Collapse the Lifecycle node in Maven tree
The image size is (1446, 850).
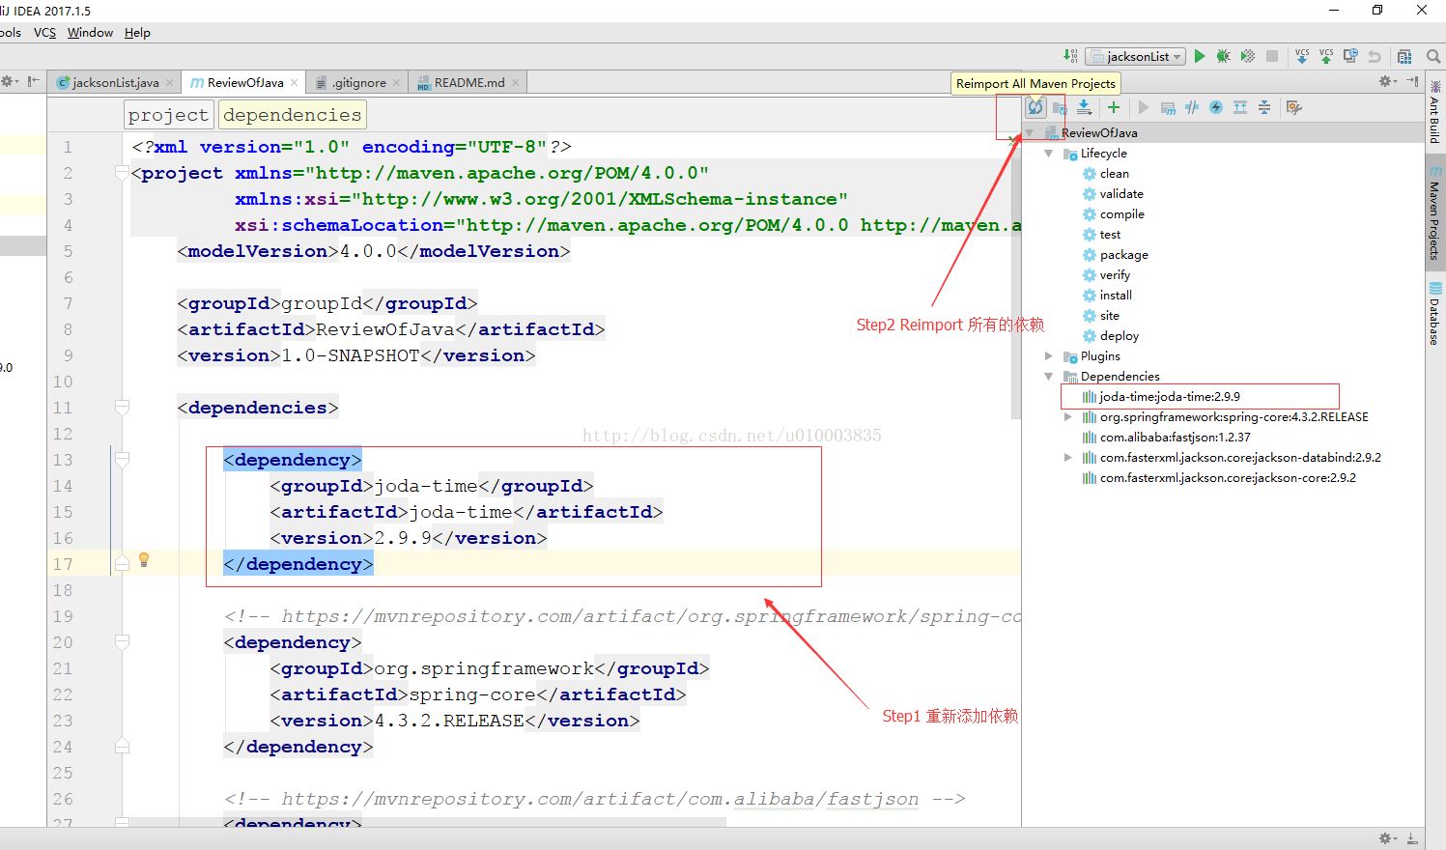tap(1049, 154)
